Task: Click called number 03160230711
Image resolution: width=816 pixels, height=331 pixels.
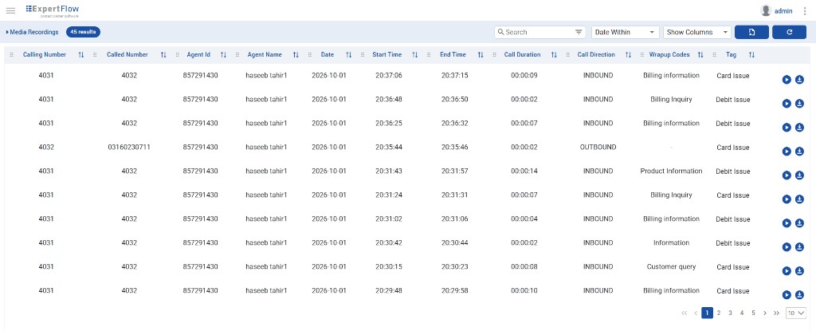Action: [x=129, y=147]
